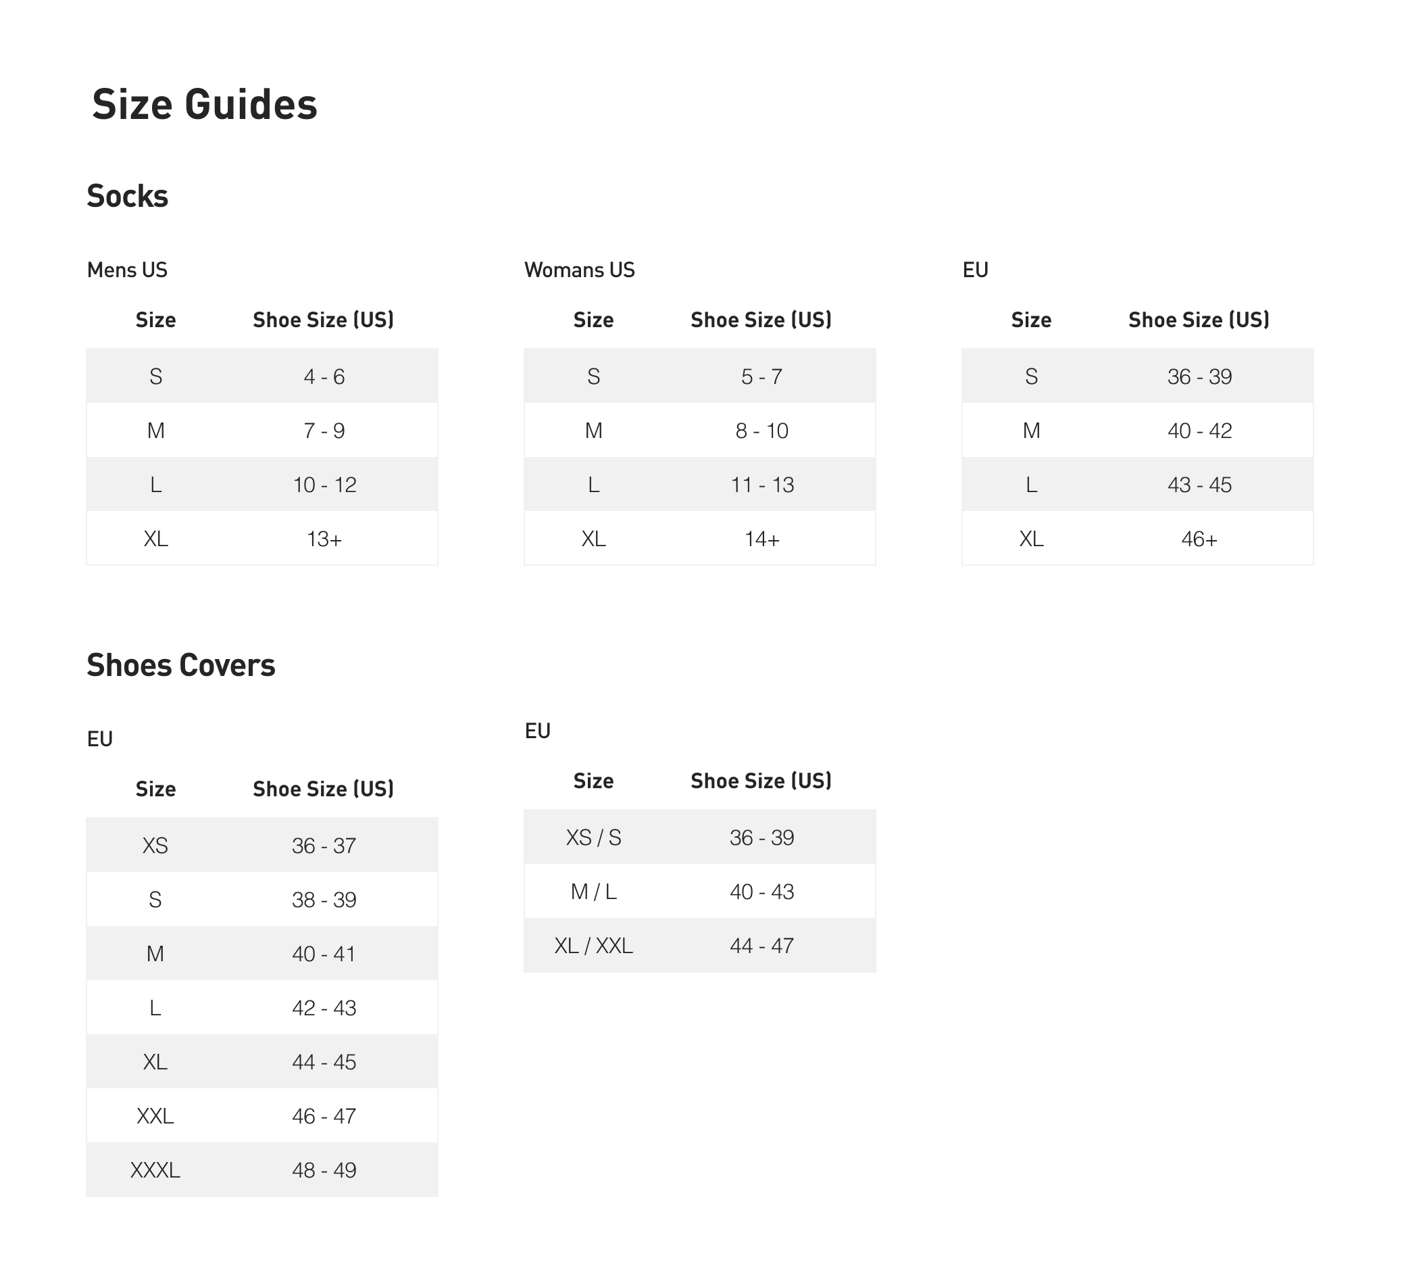Click the 13+ shoe size cell

(x=324, y=539)
